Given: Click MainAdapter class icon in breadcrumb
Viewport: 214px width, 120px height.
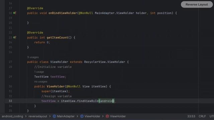Looking at the screenshot, I should click(55, 116).
